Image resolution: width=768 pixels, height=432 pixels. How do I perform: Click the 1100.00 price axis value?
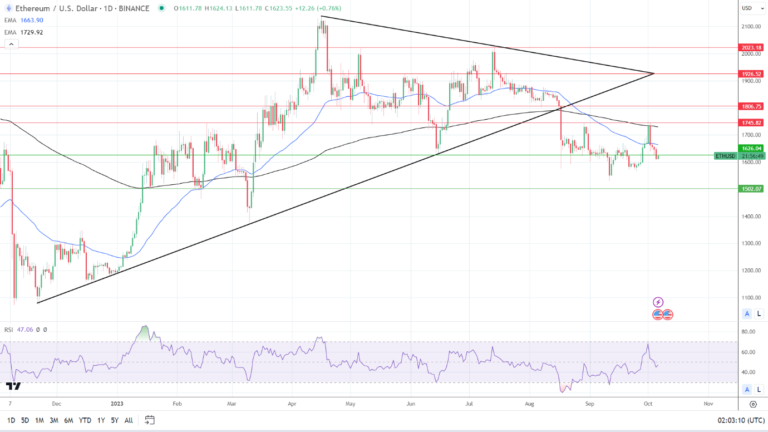(x=751, y=298)
